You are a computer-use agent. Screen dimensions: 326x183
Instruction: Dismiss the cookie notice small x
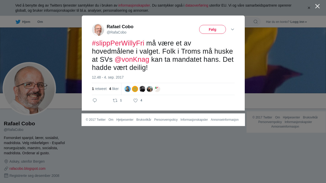click(309, 8)
